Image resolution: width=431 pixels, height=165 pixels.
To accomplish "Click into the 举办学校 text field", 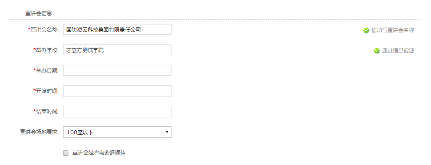I will click(117, 50).
